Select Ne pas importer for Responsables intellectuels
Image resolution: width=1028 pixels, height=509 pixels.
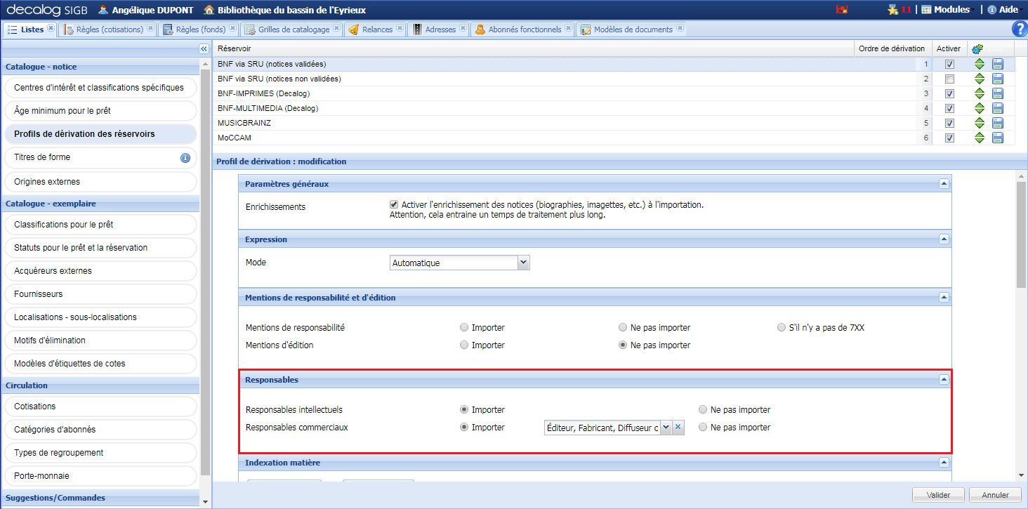(702, 409)
